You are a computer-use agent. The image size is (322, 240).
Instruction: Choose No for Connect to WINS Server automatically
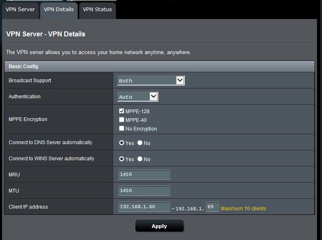(x=140, y=159)
